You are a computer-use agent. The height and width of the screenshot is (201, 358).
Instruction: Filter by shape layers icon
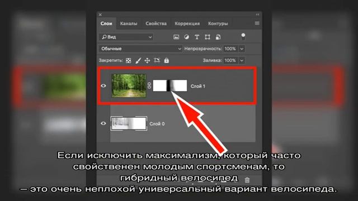[208, 37]
